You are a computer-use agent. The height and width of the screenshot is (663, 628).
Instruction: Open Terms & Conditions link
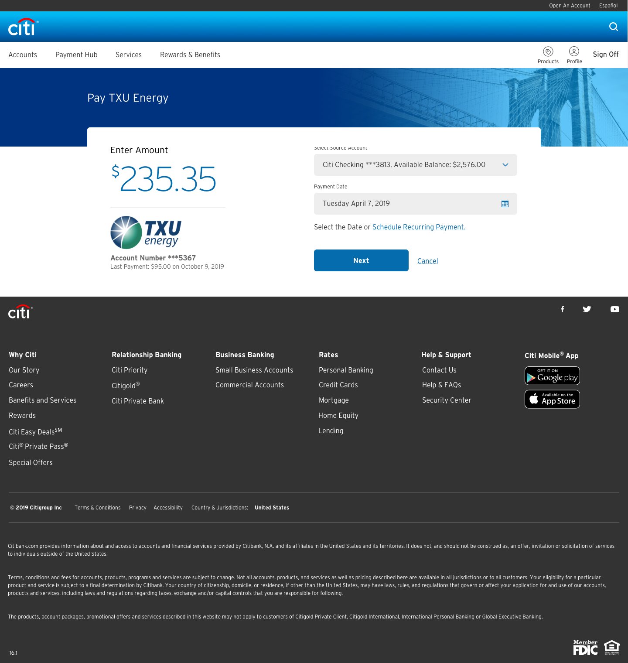click(98, 508)
